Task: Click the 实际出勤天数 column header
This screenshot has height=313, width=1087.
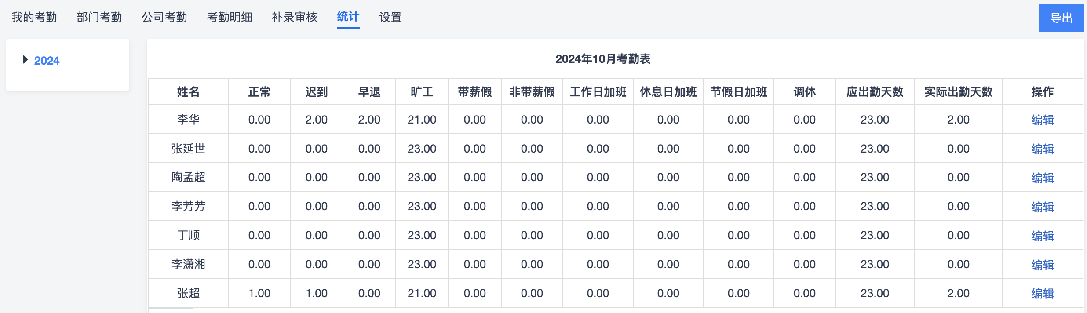Action: (x=959, y=92)
